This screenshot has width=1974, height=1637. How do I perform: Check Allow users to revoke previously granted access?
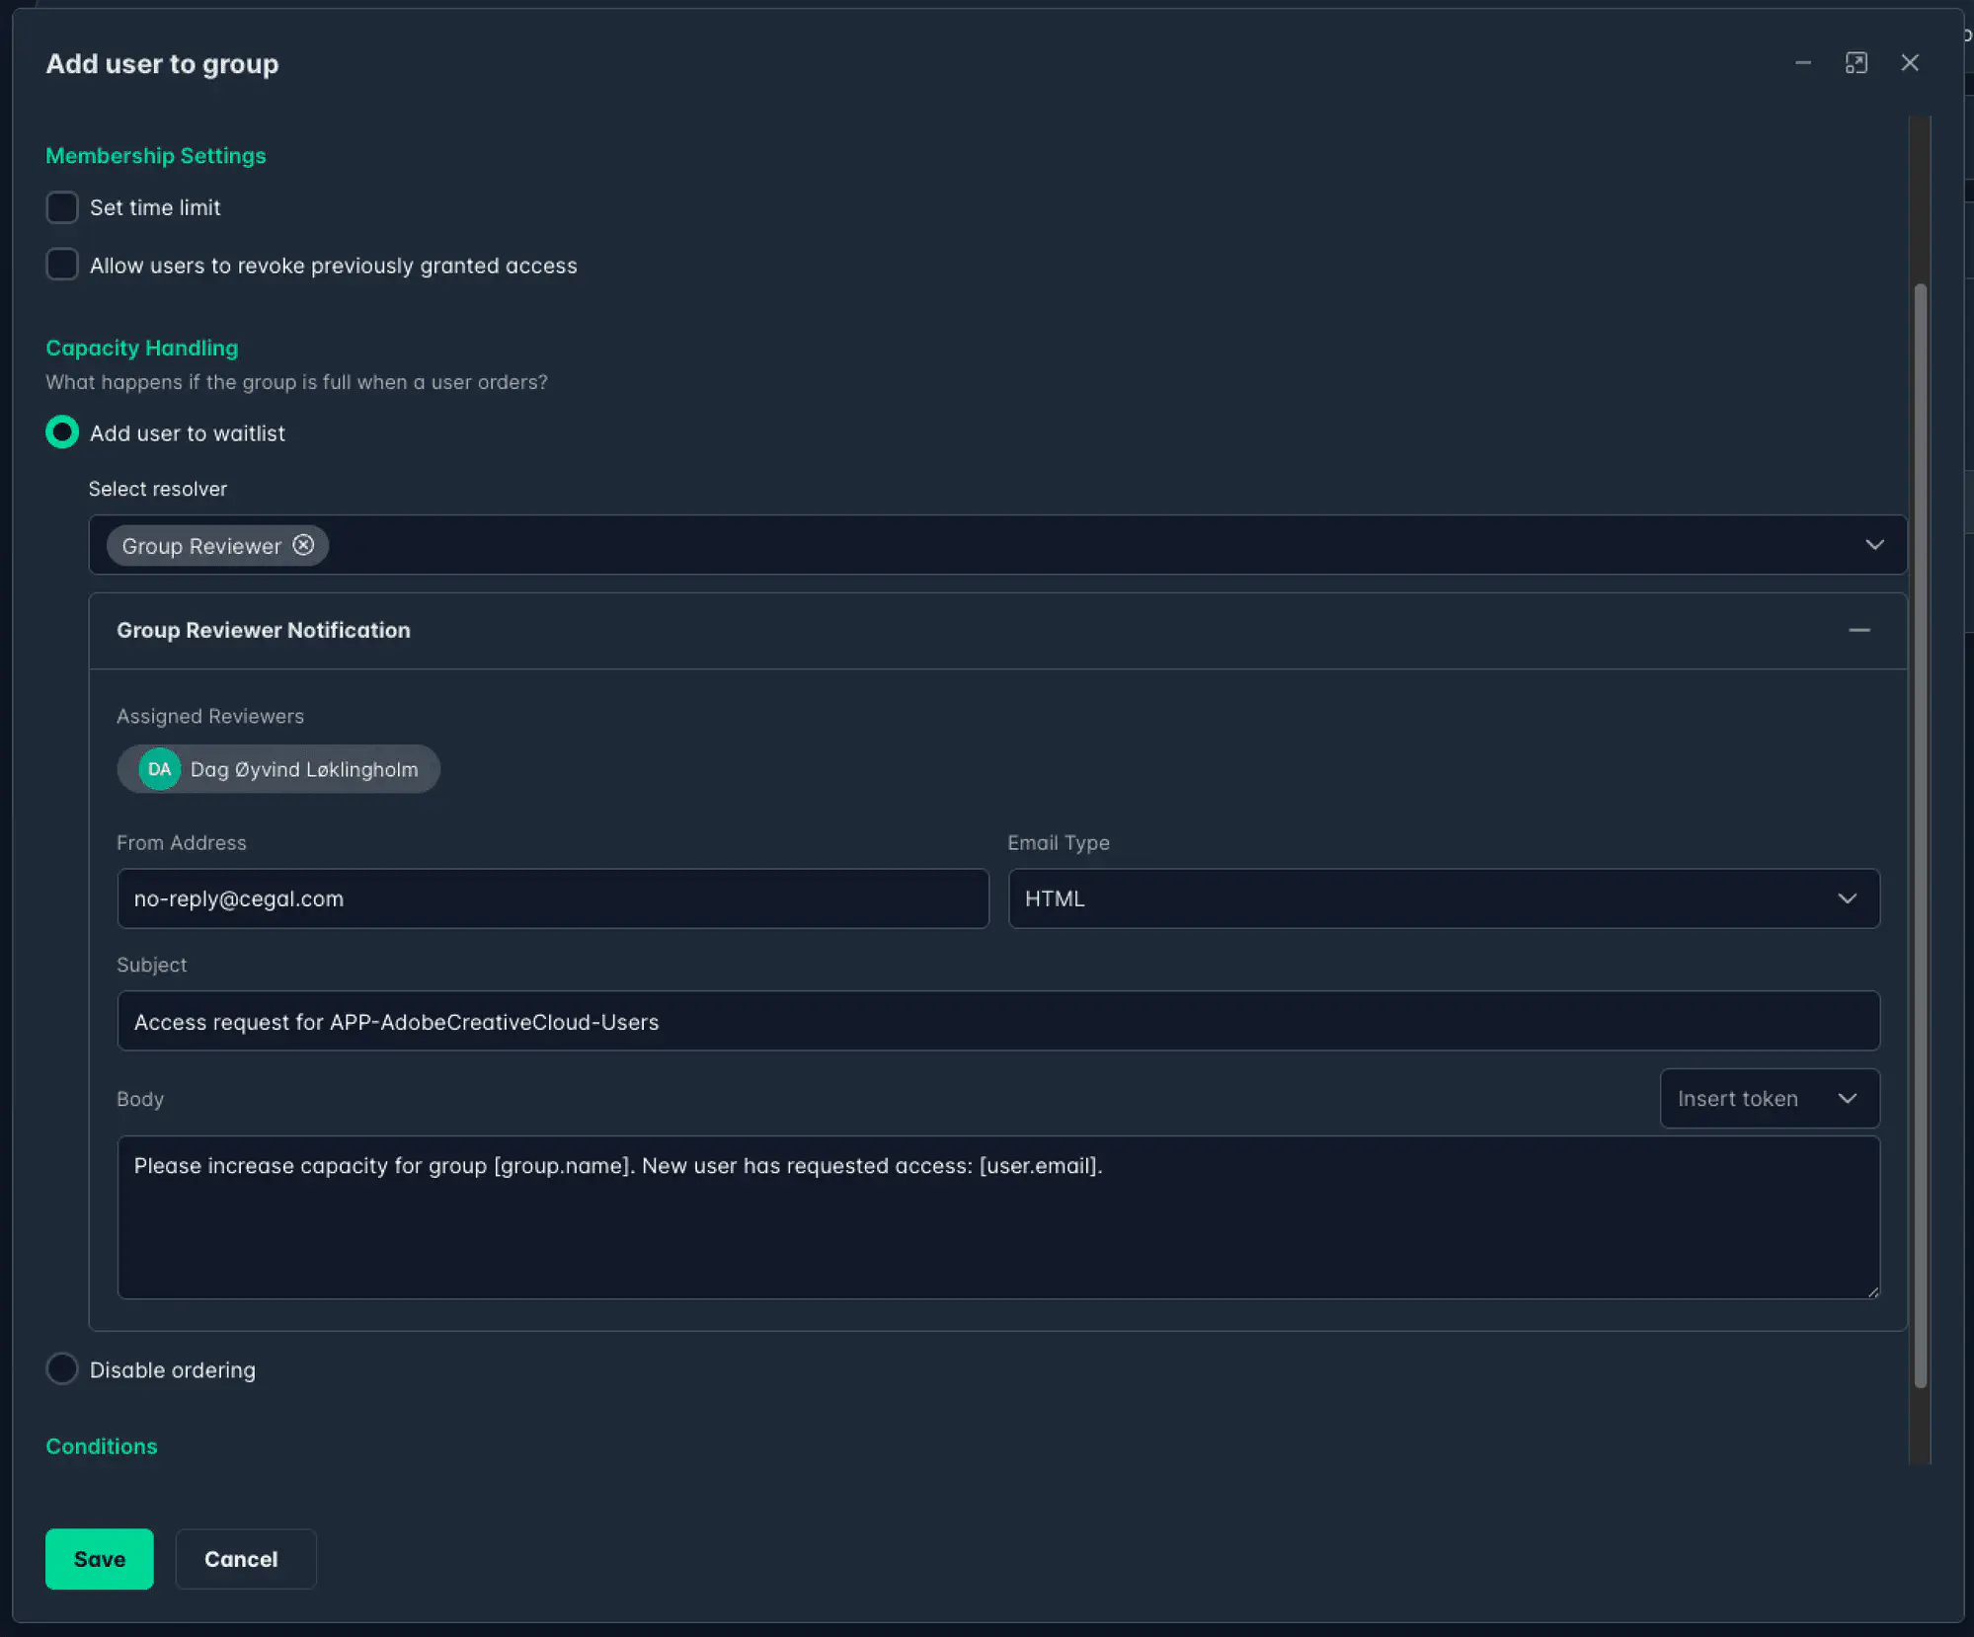click(62, 265)
